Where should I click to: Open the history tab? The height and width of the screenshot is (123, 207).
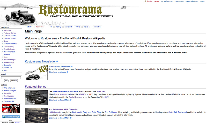click(x=58, y=27)
